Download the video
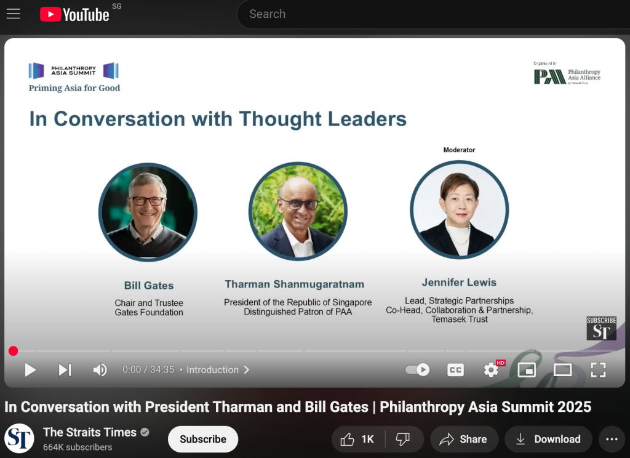630x458 pixels. click(x=548, y=439)
